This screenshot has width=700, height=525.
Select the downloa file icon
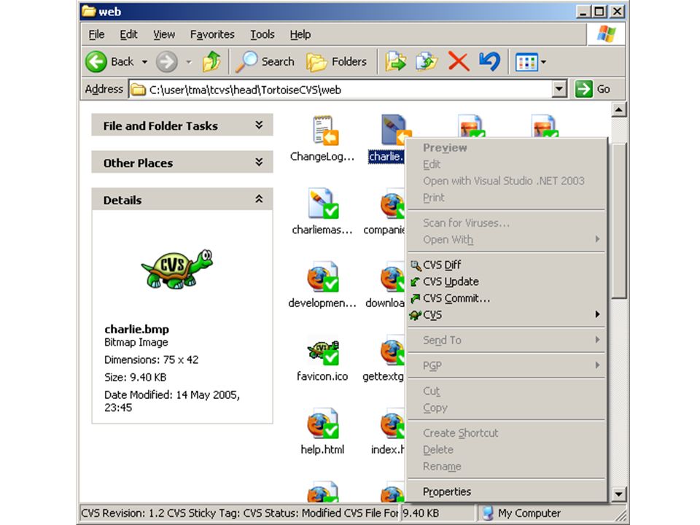tap(392, 277)
